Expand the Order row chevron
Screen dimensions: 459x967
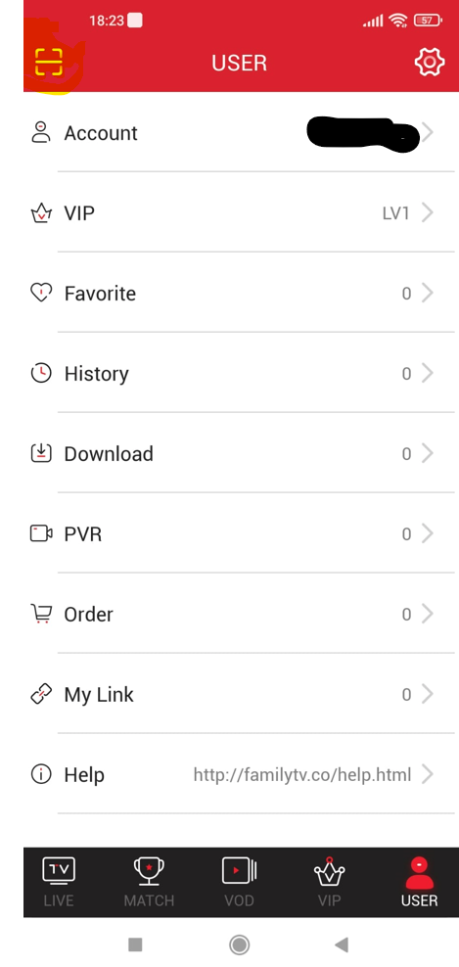(x=428, y=614)
